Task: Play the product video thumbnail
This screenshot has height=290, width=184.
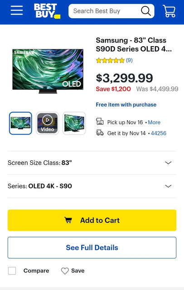Action: [x=47, y=123]
